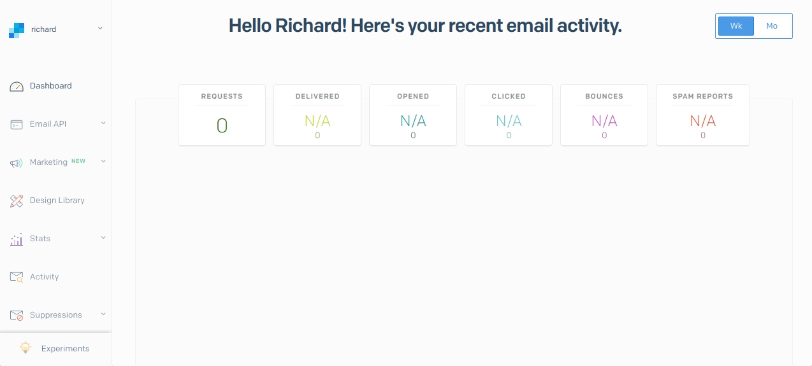
Task: Click the Stats bar chart icon
Action: tap(17, 239)
